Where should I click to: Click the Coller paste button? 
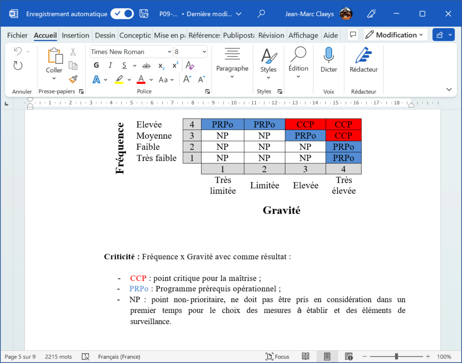(54, 60)
